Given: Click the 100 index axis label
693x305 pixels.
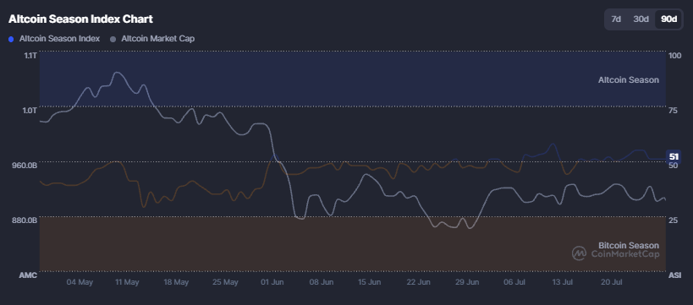Looking at the screenshot, I should [675, 55].
